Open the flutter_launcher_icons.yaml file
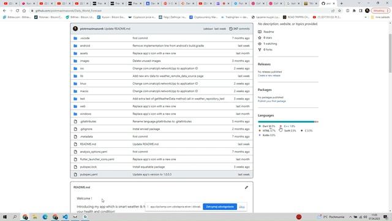Screen dimensions: 392x221 click(x=97, y=160)
